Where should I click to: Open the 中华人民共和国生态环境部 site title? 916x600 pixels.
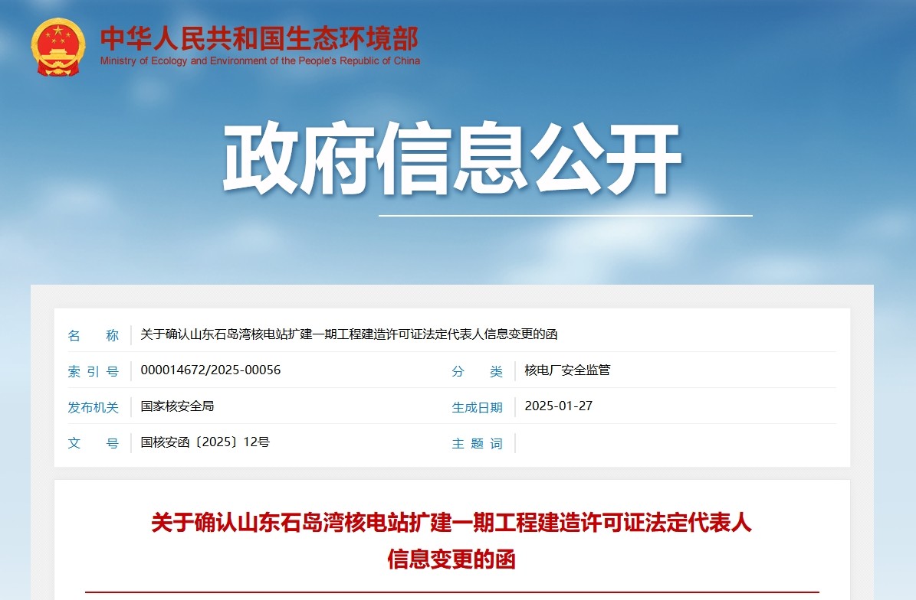[259, 38]
